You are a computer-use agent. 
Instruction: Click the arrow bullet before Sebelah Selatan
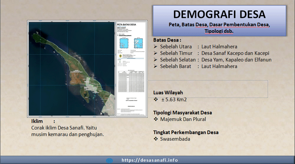pos(156,60)
